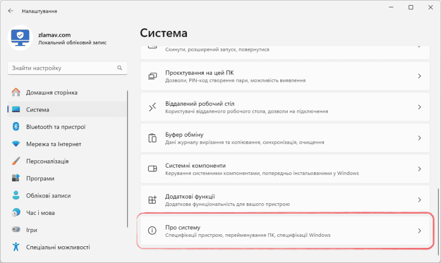The width and height of the screenshot is (441, 263).
Task: Open Домашня сторінка in sidebar
Action: coord(67,92)
